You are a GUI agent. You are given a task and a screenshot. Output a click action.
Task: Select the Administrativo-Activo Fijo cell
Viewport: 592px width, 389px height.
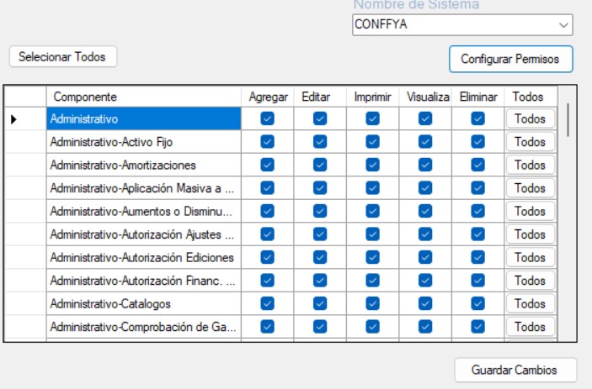pos(144,142)
